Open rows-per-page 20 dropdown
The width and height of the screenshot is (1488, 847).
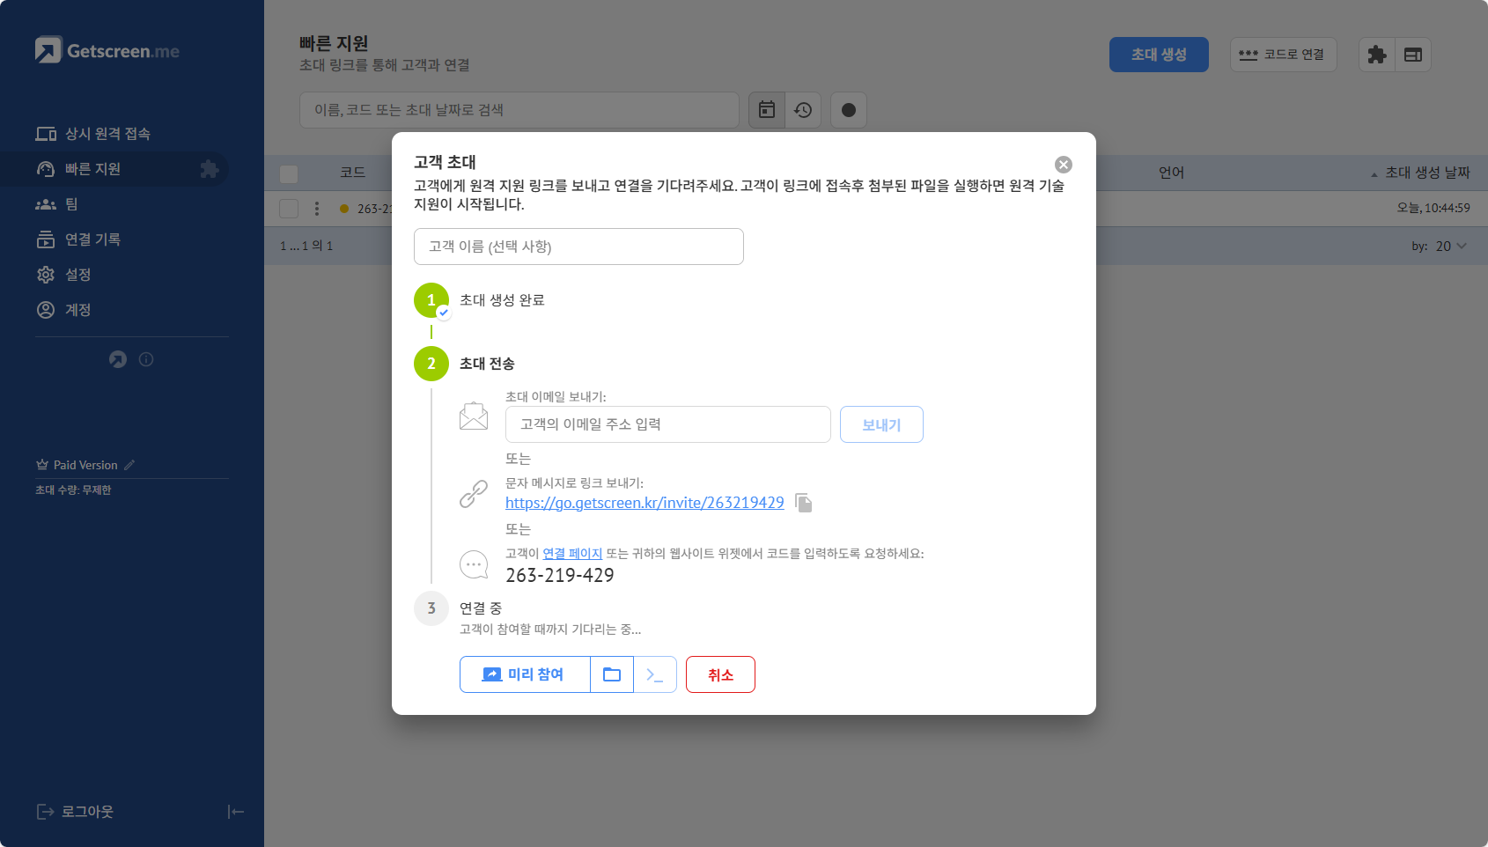[x=1451, y=246]
